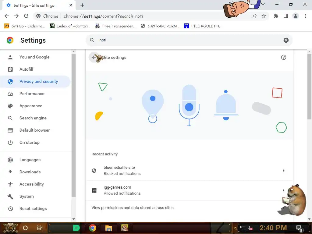Viewport: 312px width, 234px height.
Task: Click the browser forward arrow
Action: tap(16, 16)
